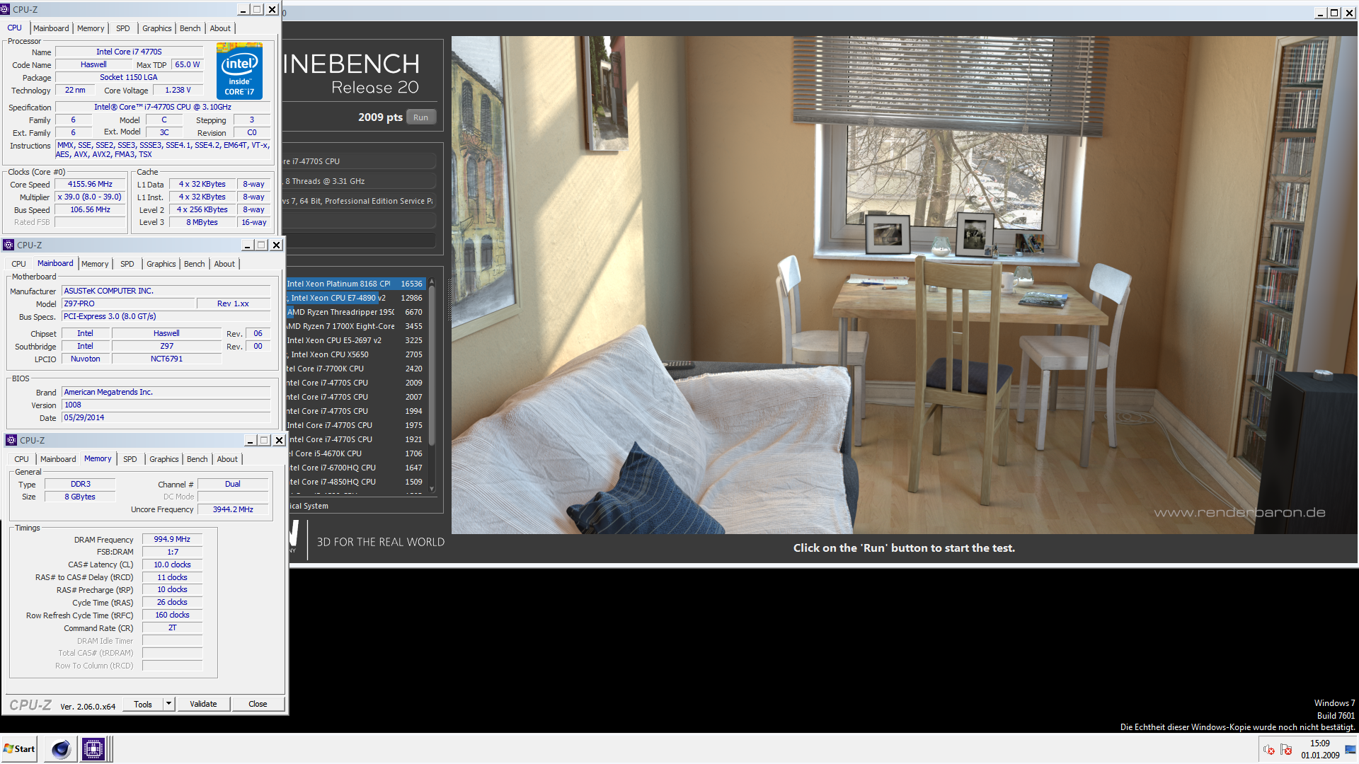Click the Tools button in CPU-Z
The image size is (1359, 764).
coord(143,704)
